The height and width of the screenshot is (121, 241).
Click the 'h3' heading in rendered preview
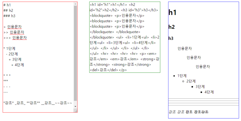coord(171,38)
